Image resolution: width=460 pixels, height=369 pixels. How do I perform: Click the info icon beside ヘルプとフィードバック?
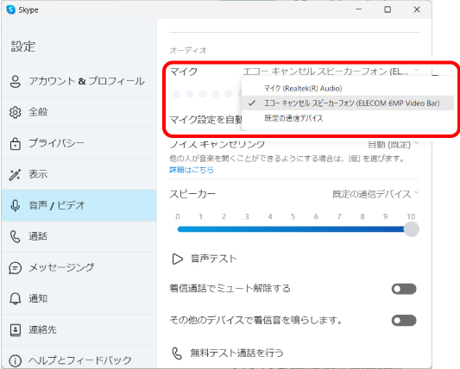point(16,360)
